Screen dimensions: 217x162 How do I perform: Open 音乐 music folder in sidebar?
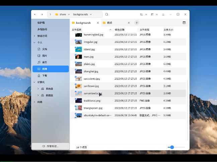tap(45, 62)
